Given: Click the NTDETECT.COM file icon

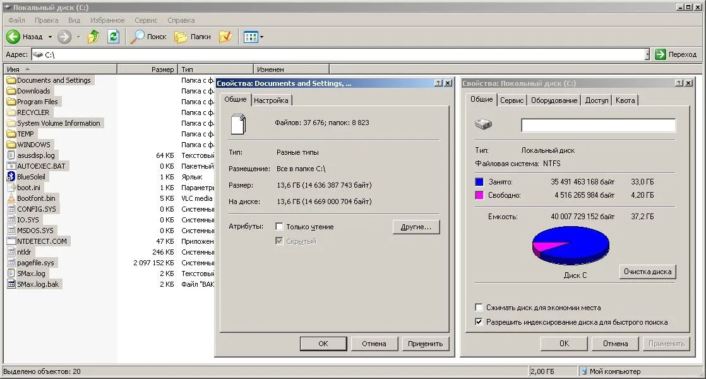Looking at the screenshot, I should click(11, 241).
